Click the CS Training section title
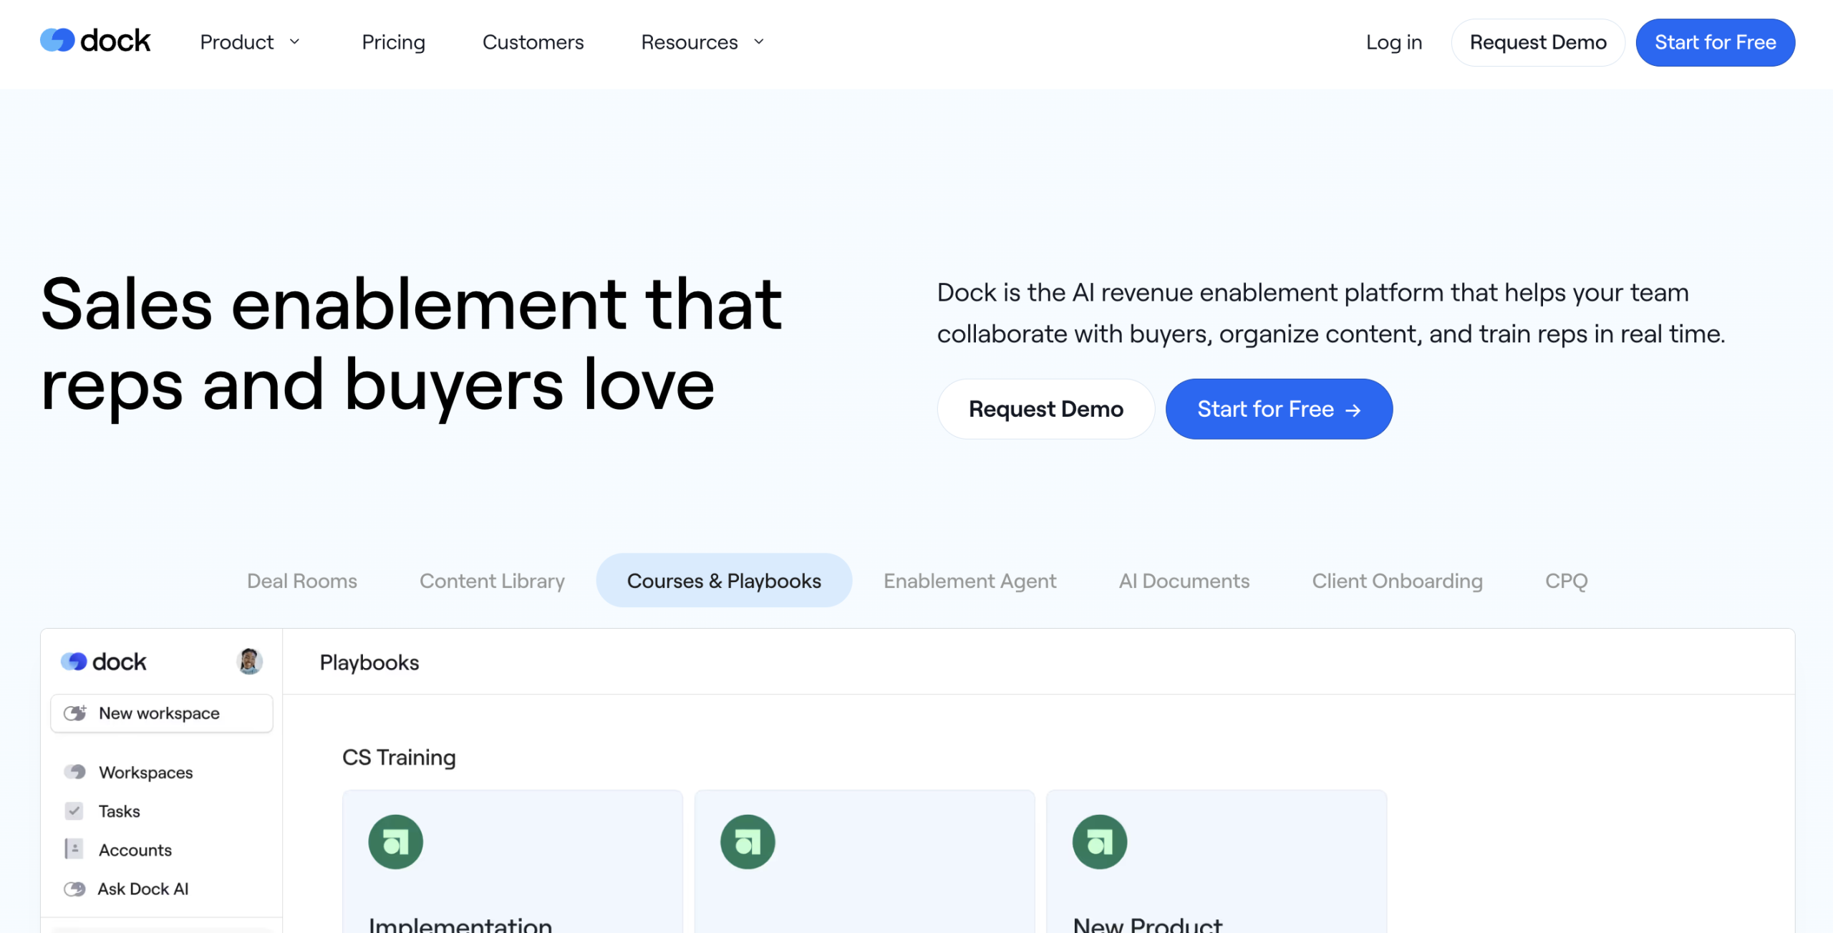The height and width of the screenshot is (933, 1833). tap(399, 758)
